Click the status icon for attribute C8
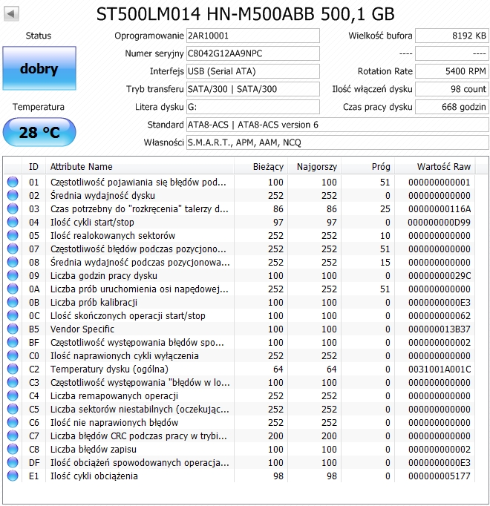This screenshot has width=490, height=506. [13, 449]
